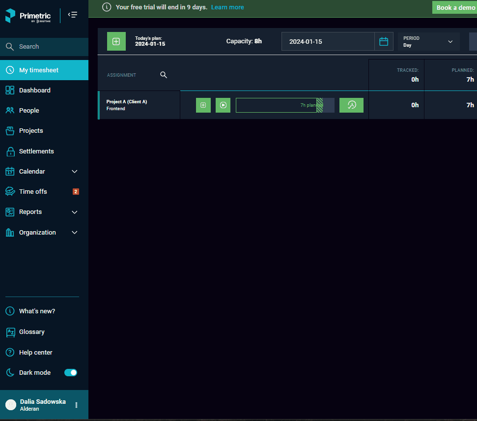Click the Dashboard grid icon

click(x=10, y=90)
